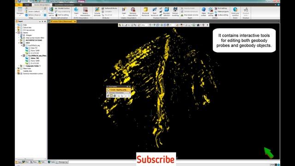Open the Volume attributes tool
Viewport: 295px width, 166px height.
97,12
